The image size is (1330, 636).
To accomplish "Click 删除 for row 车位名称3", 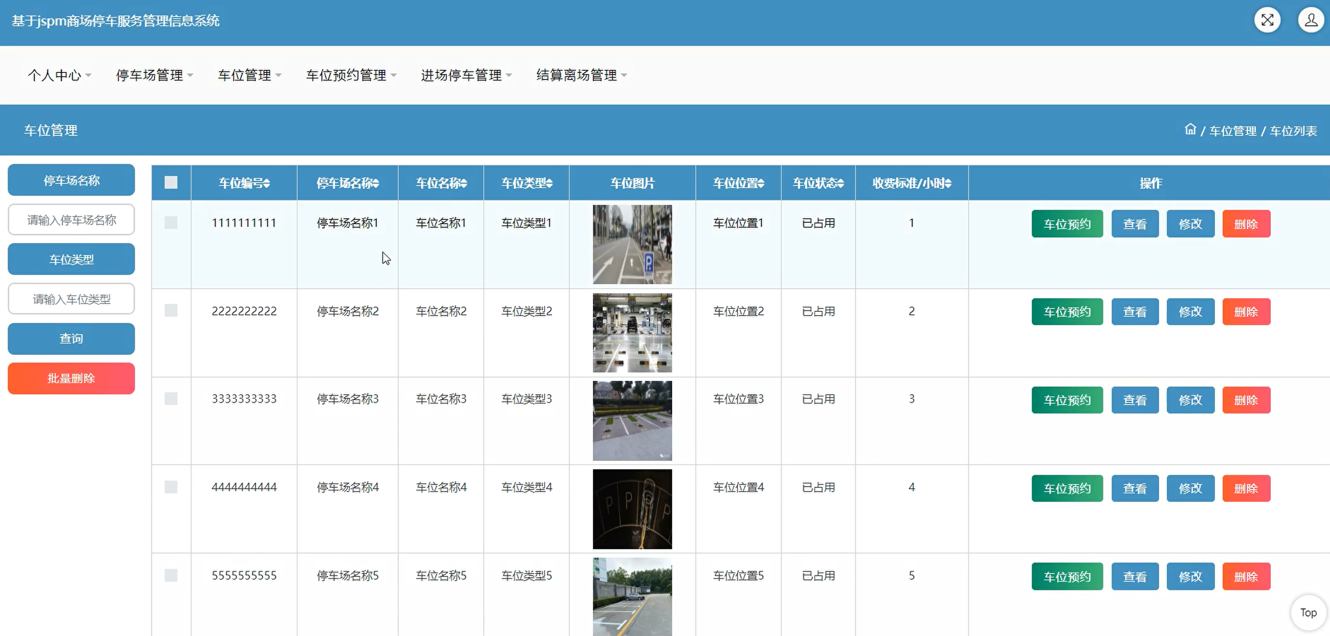I will pos(1246,400).
